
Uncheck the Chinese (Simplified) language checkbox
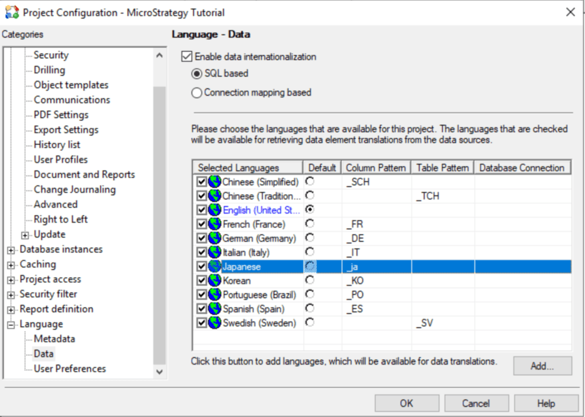[x=201, y=182]
